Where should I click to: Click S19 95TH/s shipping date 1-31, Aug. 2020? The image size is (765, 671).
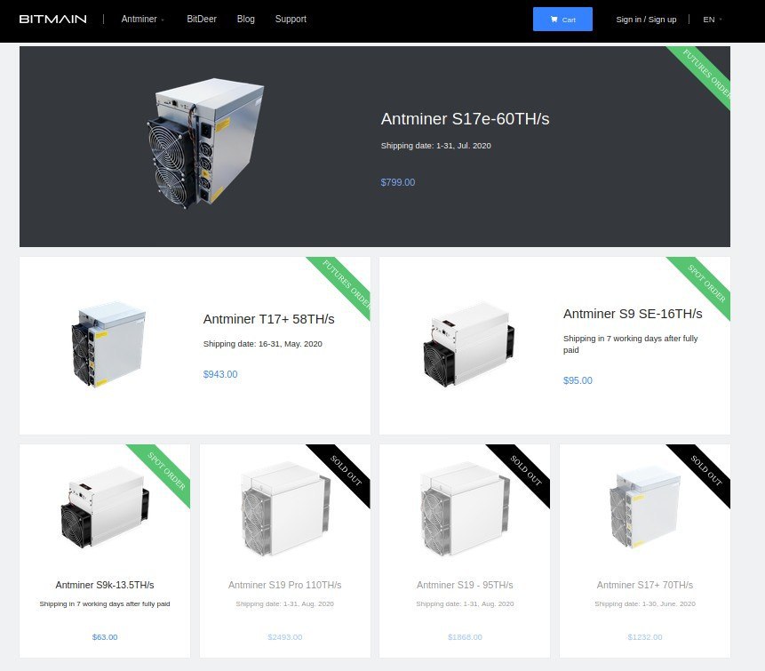pyautogui.click(x=465, y=604)
